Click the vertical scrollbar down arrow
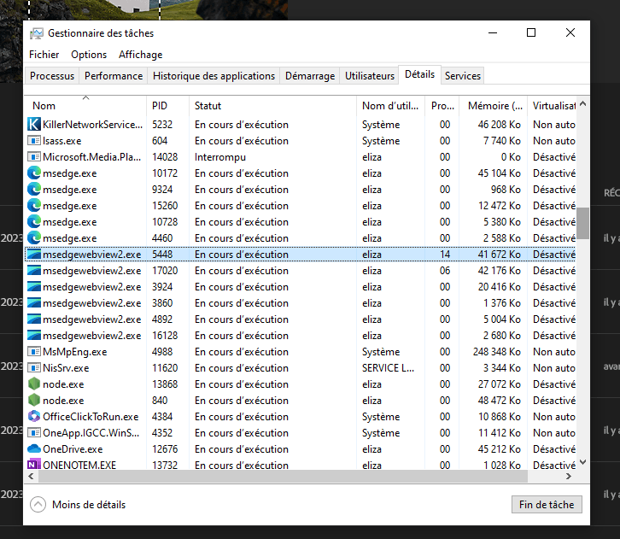This screenshot has height=539, width=620. [582, 462]
